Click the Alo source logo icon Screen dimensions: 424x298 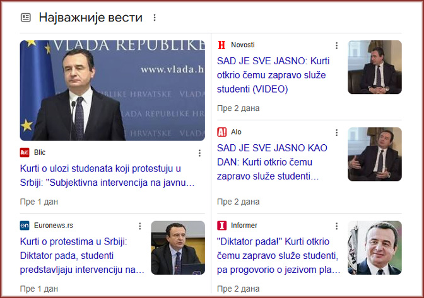click(221, 132)
